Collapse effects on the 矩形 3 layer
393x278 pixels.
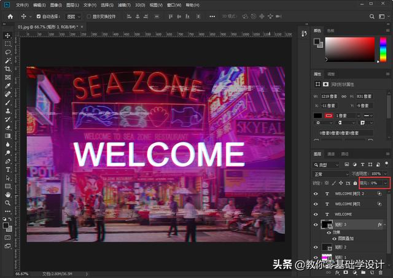[x=385, y=225]
